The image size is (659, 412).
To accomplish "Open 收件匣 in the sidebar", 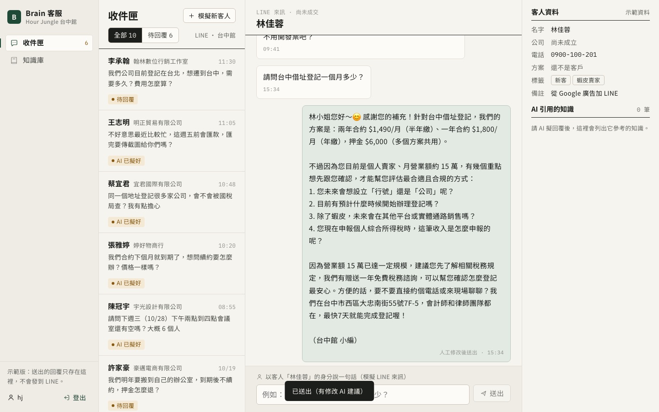I will (49, 43).
